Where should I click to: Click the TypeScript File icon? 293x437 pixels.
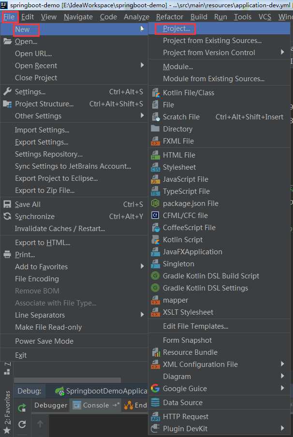click(155, 191)
